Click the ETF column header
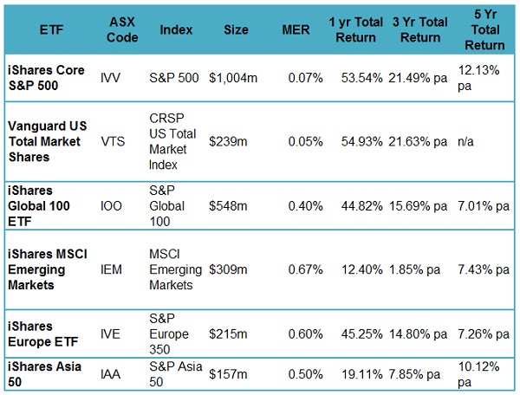 pos(50,29)
